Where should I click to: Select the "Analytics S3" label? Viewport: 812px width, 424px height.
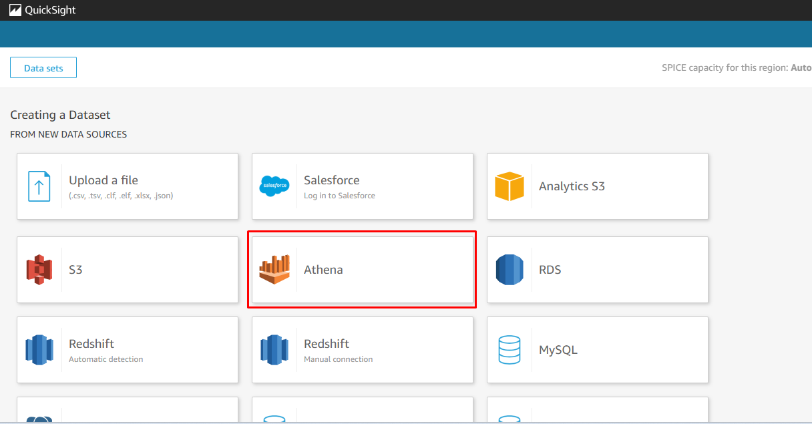tap(572, 186)
